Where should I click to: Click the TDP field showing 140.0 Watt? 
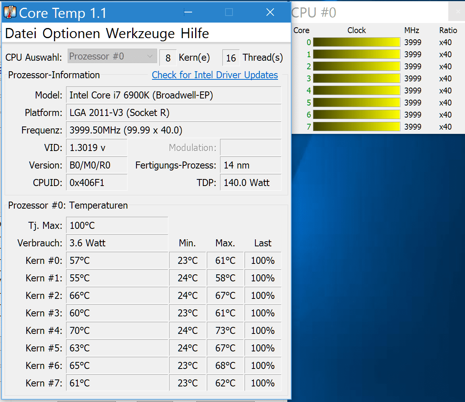pos(250,183)
